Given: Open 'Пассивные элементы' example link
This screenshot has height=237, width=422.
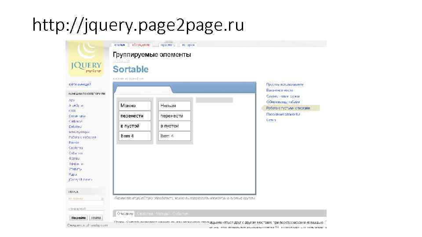Looking at the screenshot, I should [283, 114].
